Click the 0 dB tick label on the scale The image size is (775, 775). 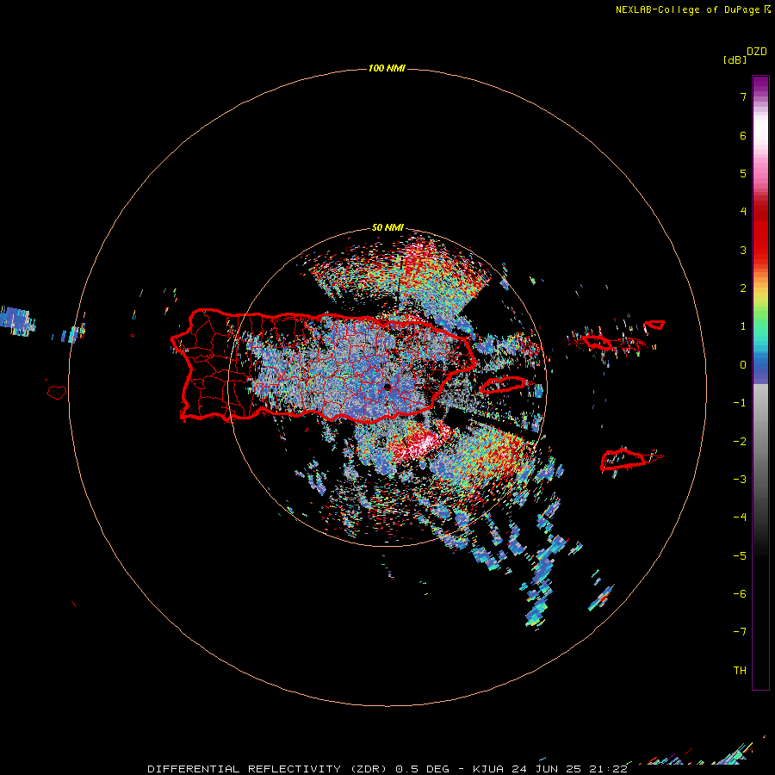pos(743,365)
